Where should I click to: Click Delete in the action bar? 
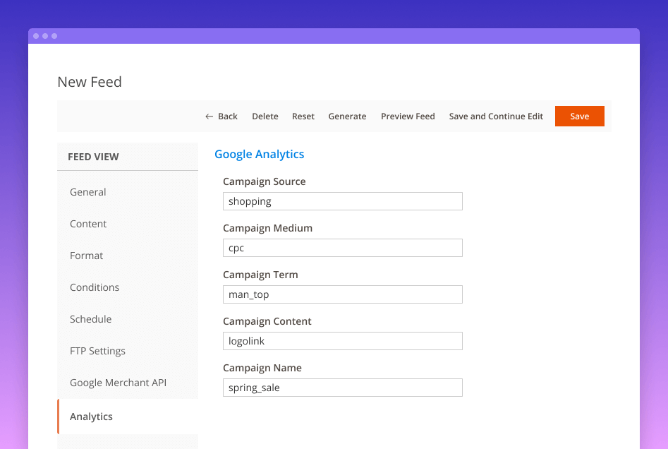pos(265,116)
